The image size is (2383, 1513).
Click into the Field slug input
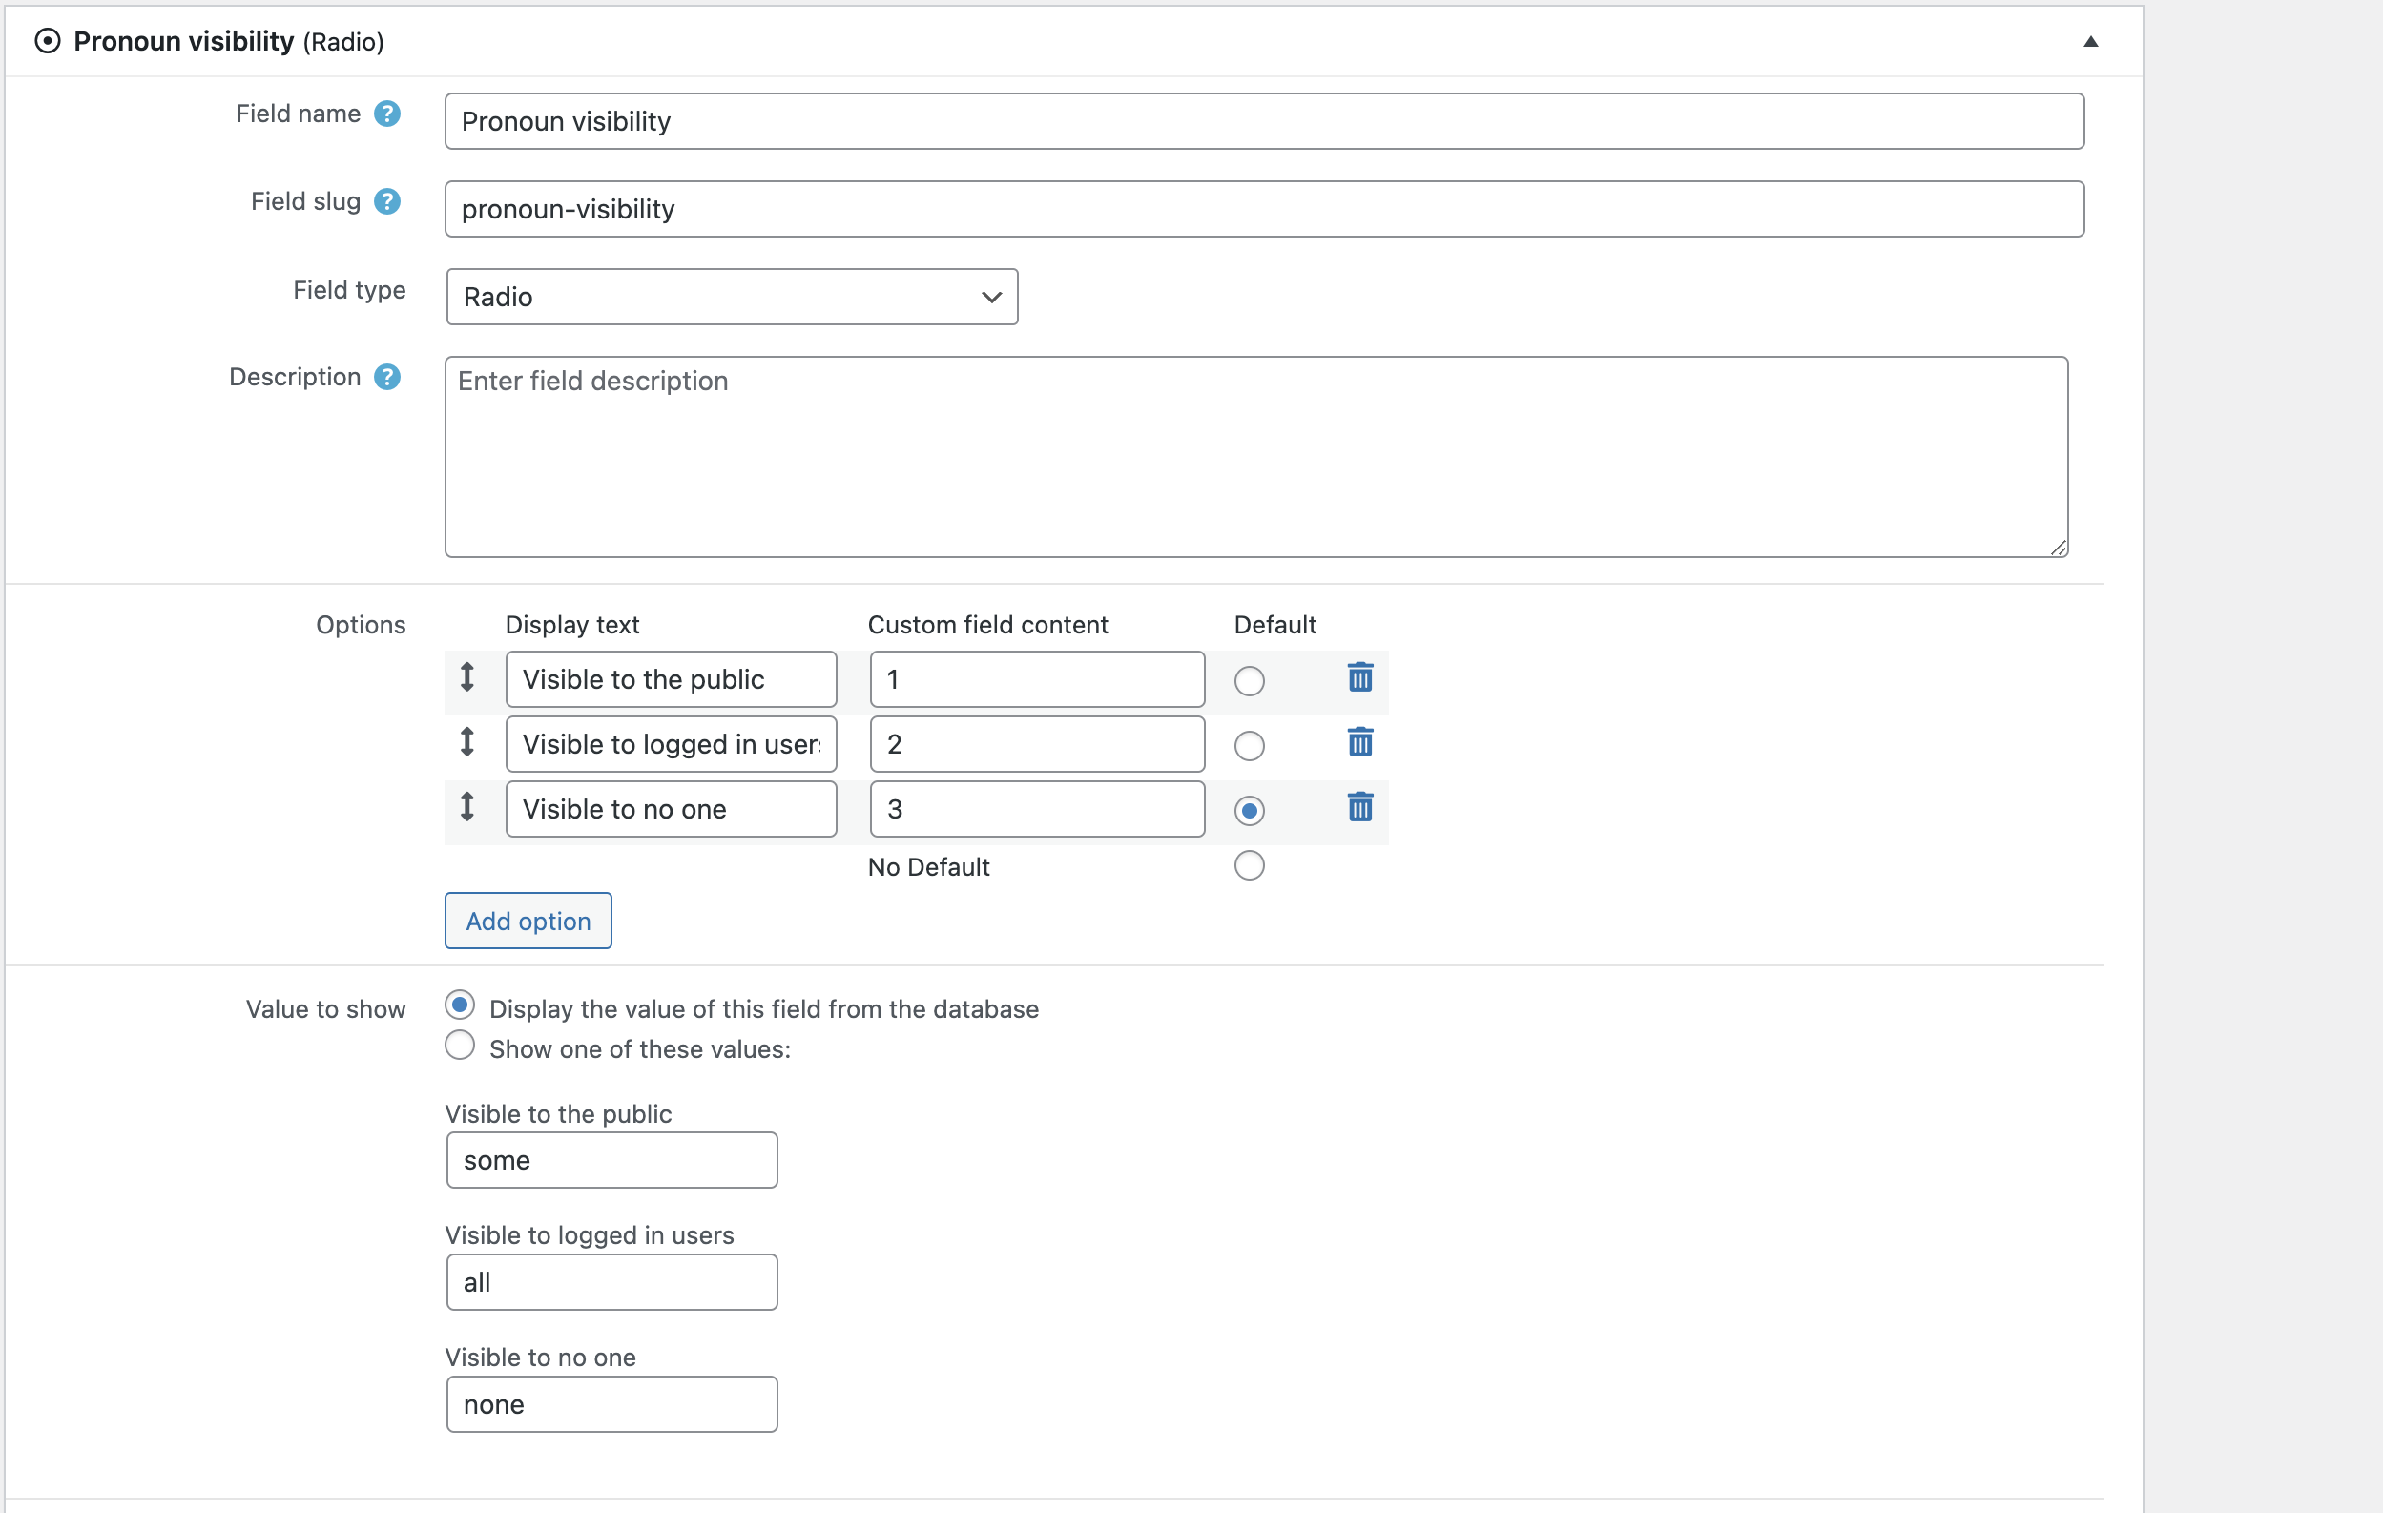click(x=1264, y=209)
